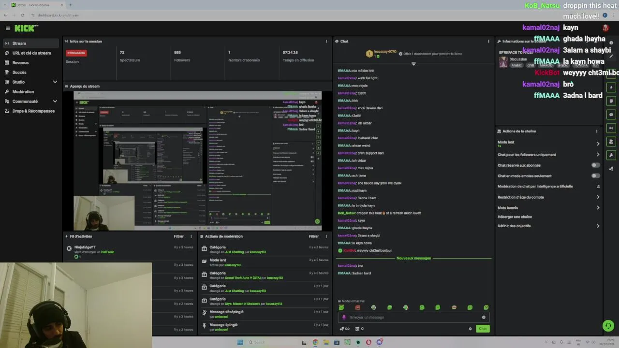Toggle Chat en mode emotes seulement
The image size is (619, 348).
[x=596, y=176]
